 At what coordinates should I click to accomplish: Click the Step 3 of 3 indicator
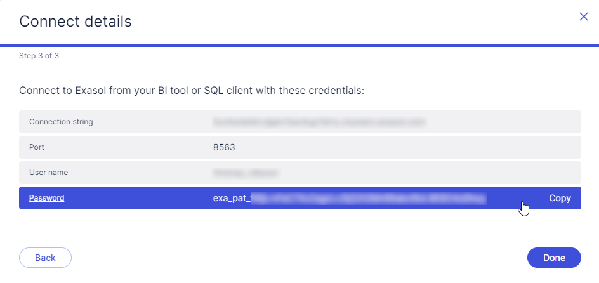click(x=39, y=56)
